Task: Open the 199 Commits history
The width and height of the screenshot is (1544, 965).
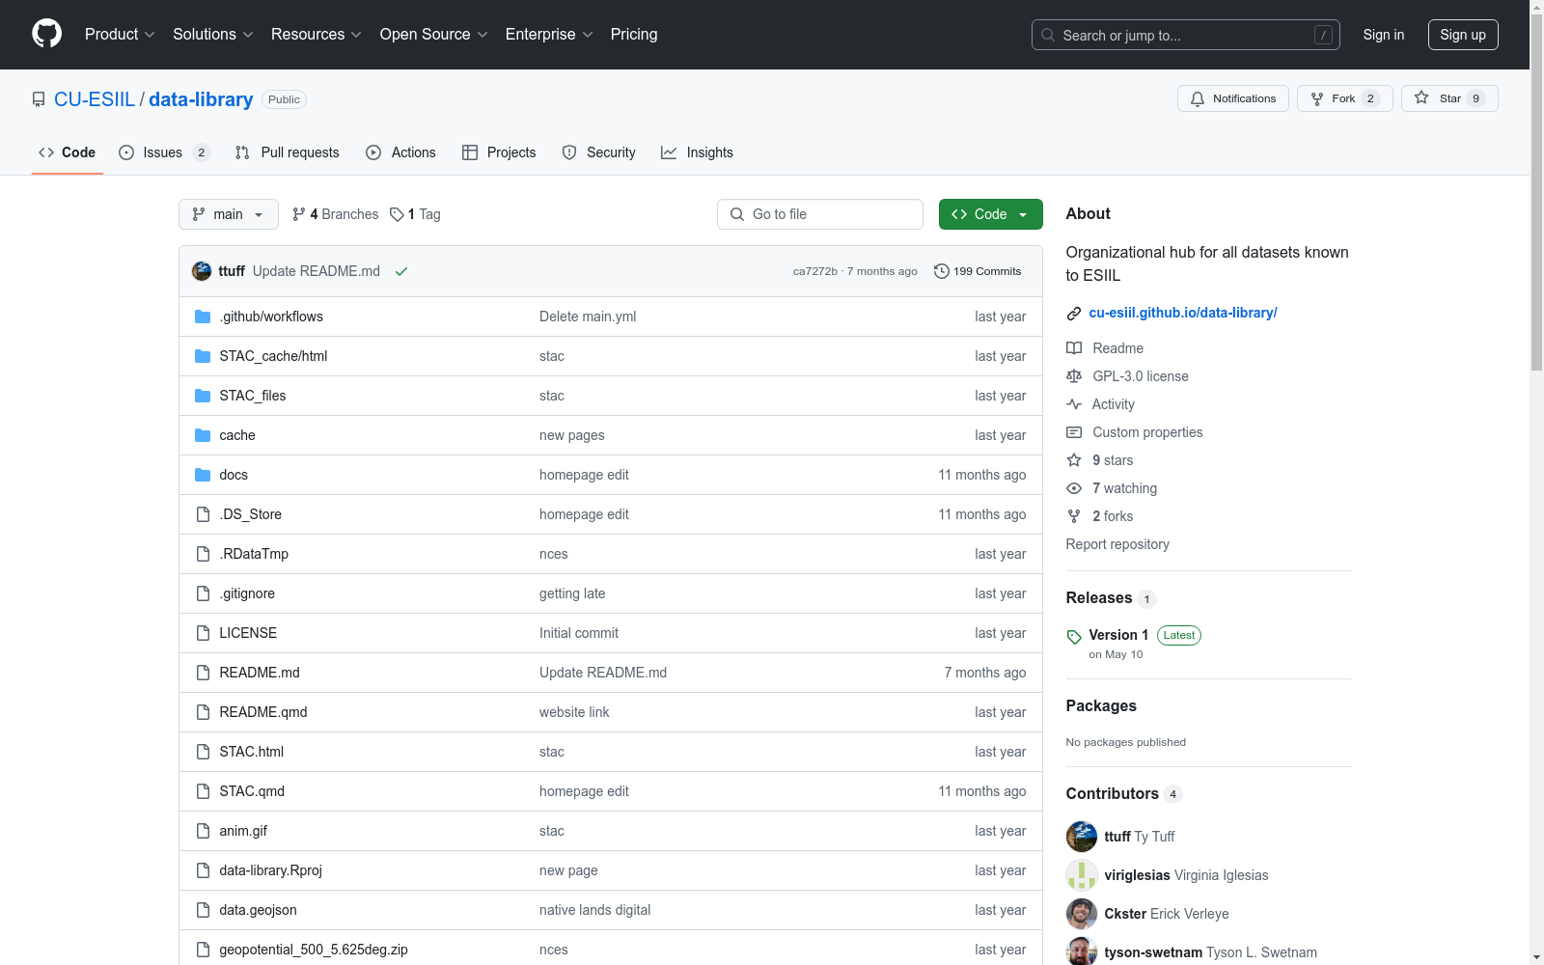Action: [978, 271]
